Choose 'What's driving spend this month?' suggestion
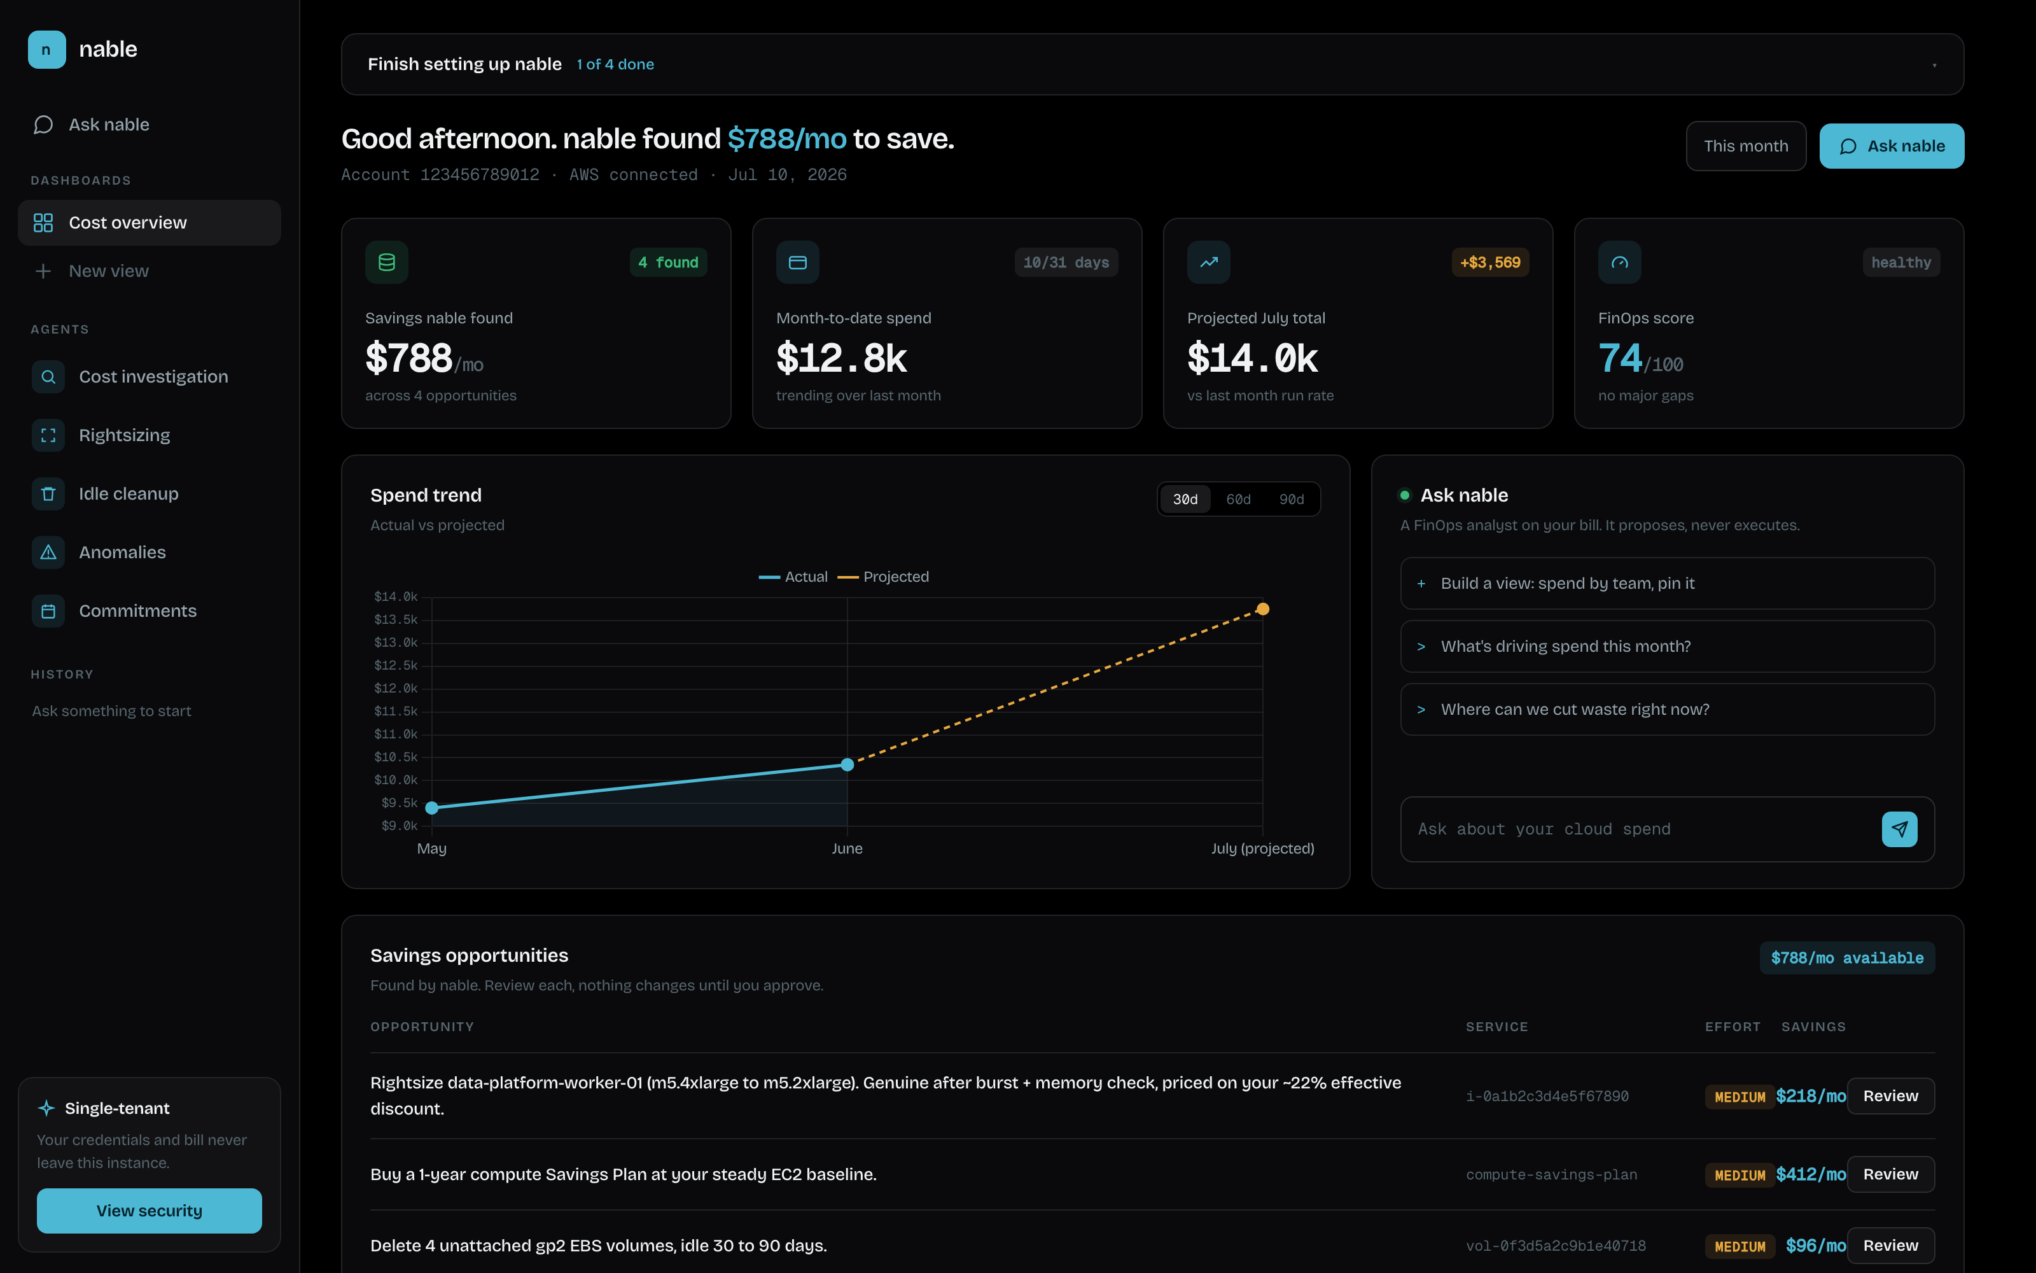Screen dimensions: 2036x1273 (1667, 647)
